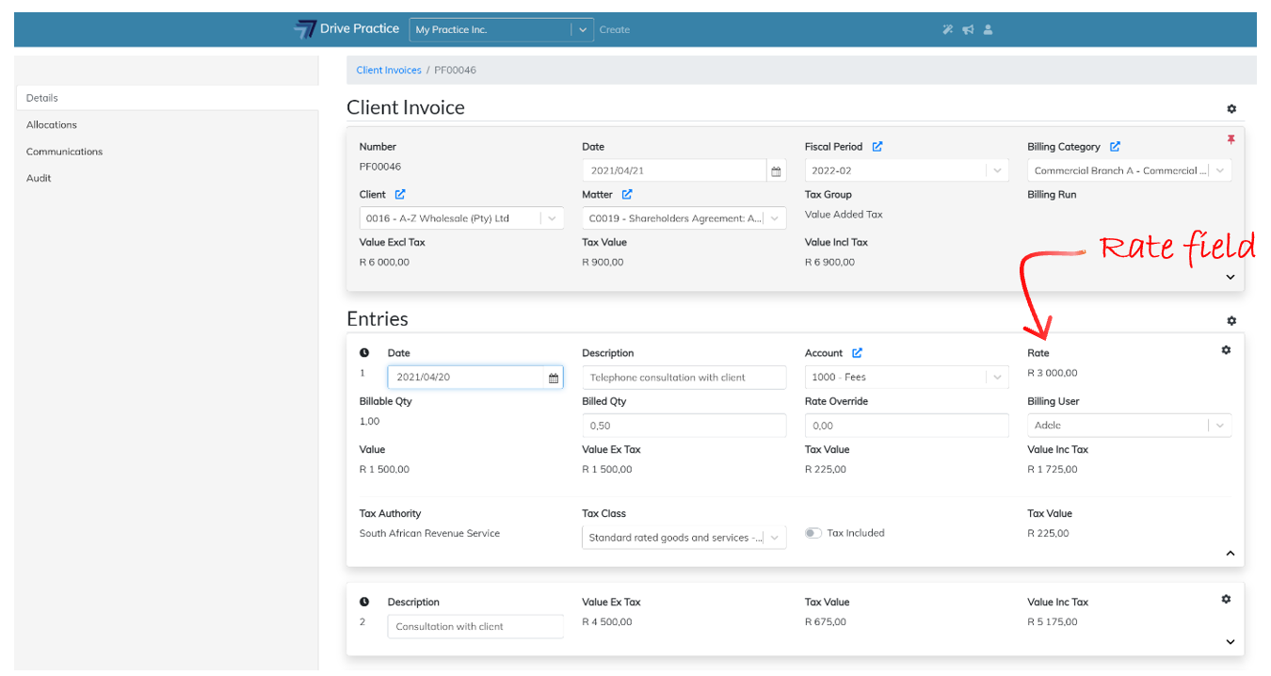This screenshot has height=676, width=1271.
Task: Open Client Invoice settings gear
Action: (x=1231, y=109)
